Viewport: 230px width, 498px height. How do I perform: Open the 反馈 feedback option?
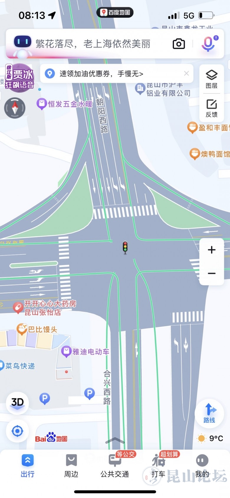211,108
